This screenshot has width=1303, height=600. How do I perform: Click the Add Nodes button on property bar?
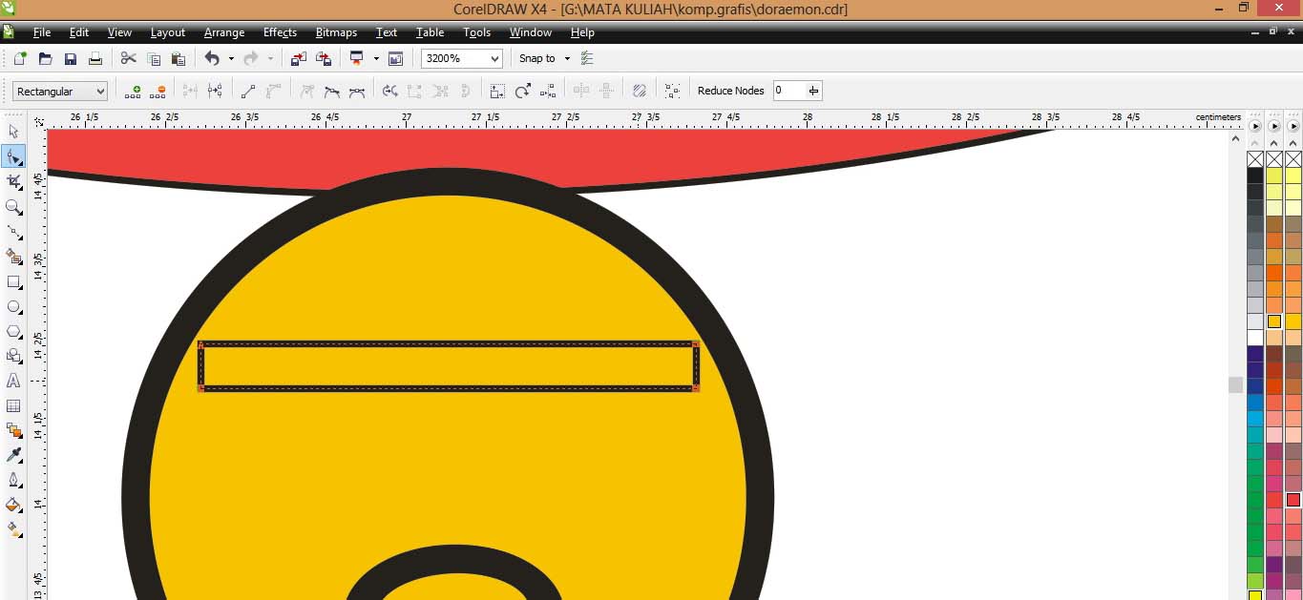click(134, 90)
